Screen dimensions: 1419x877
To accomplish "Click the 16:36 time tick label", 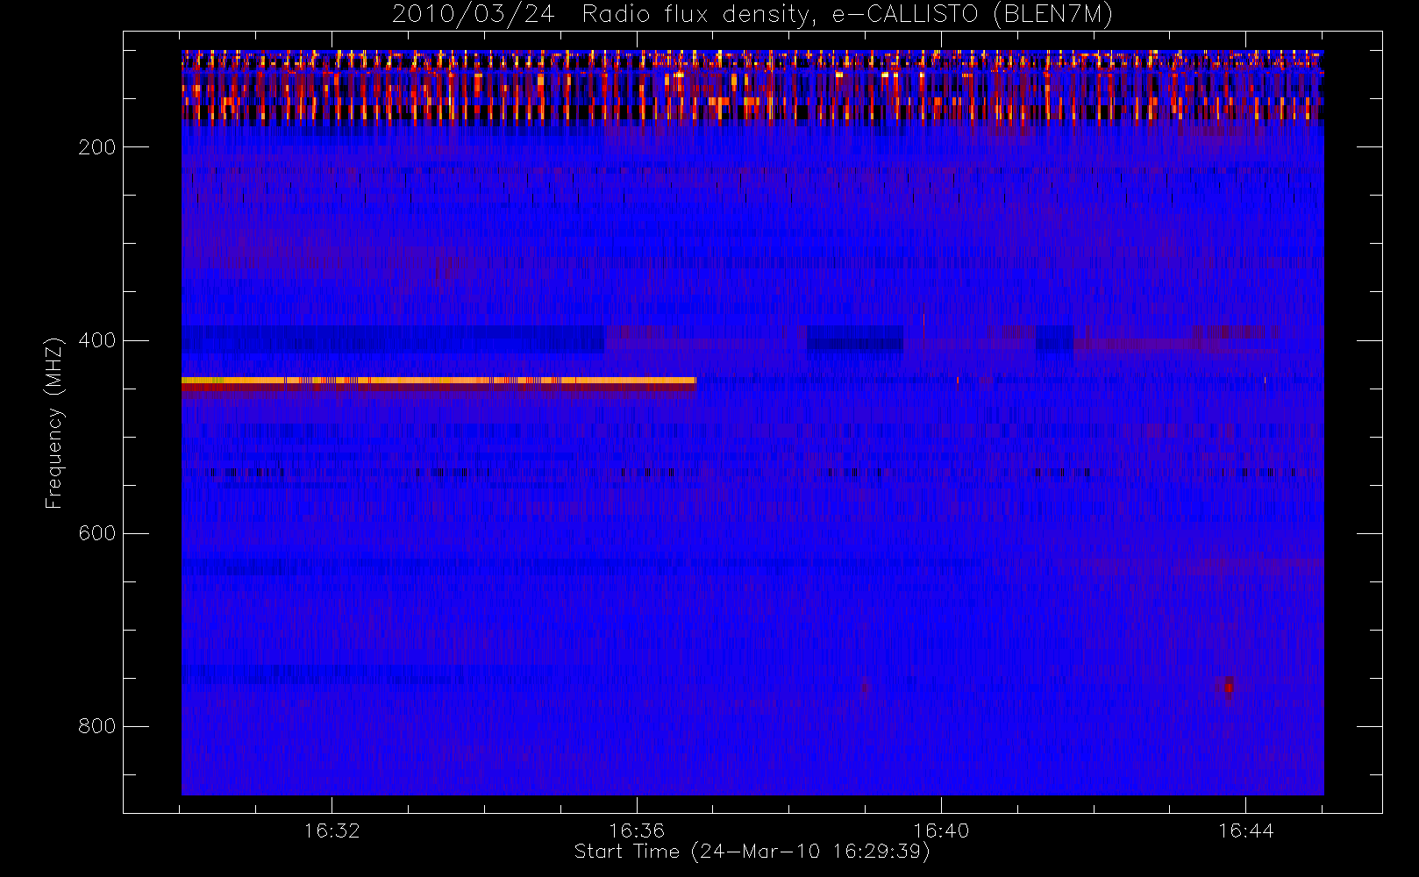I will [637, 831].
